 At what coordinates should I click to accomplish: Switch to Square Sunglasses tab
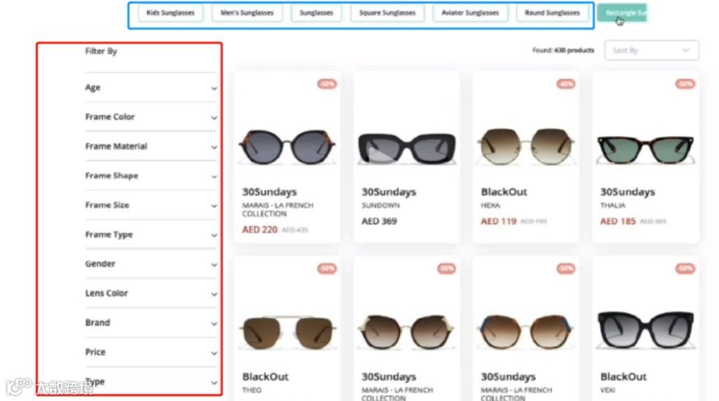point(387,13)
